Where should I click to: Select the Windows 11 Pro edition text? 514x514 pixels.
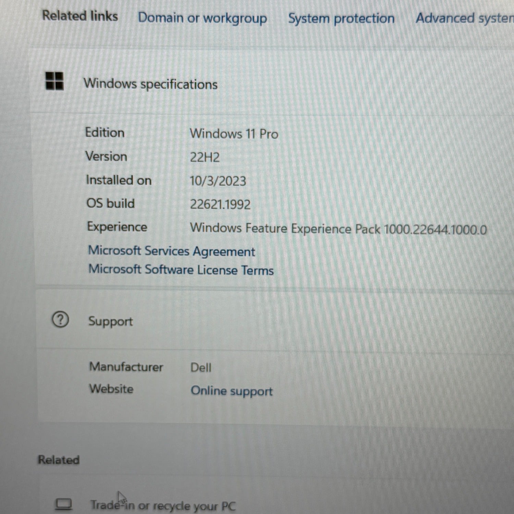(234, 134)
